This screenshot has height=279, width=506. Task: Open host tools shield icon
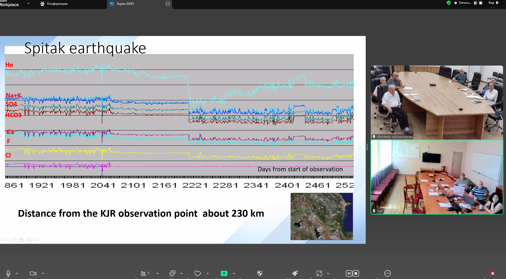click(x=260, y=273)
